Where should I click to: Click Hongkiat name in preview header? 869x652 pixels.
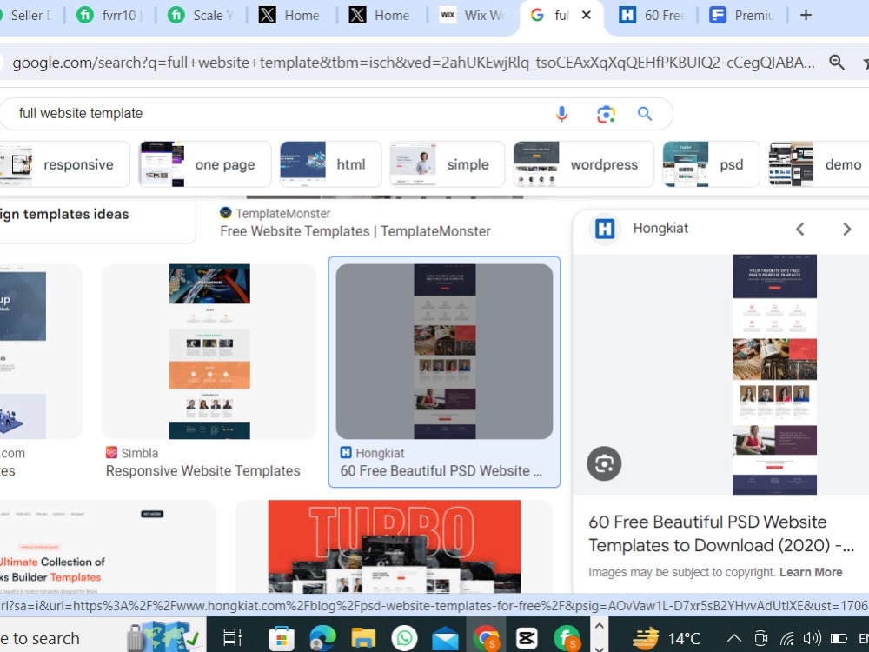pos(660,229)
